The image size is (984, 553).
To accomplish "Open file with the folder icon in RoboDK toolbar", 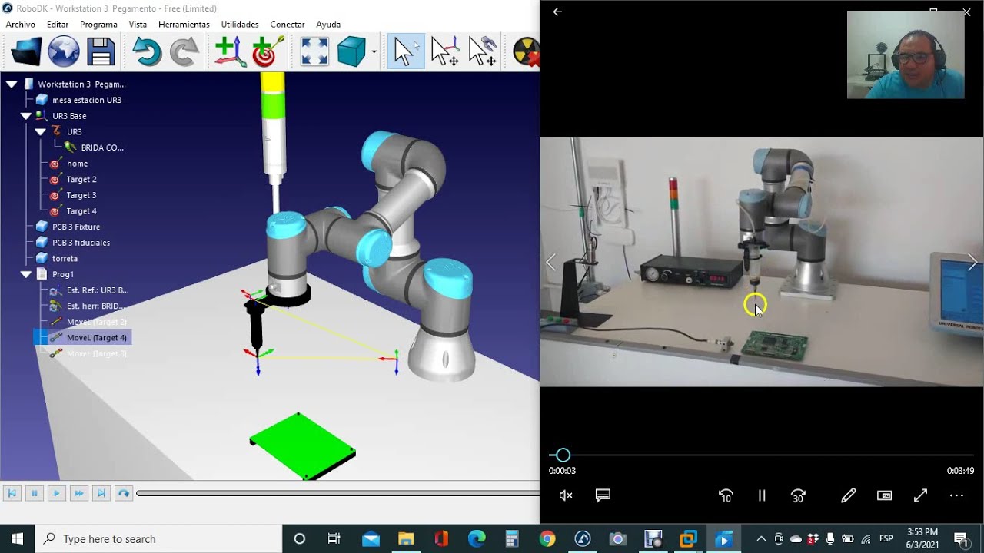I will (x=26, y=52).
